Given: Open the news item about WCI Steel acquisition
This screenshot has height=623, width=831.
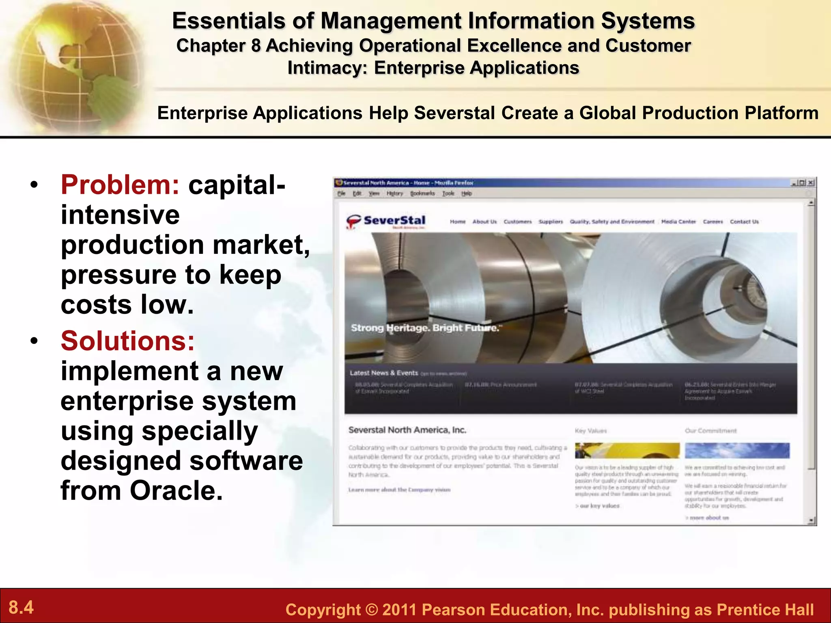Looking at the screenshot, I should tap(623, 388).
